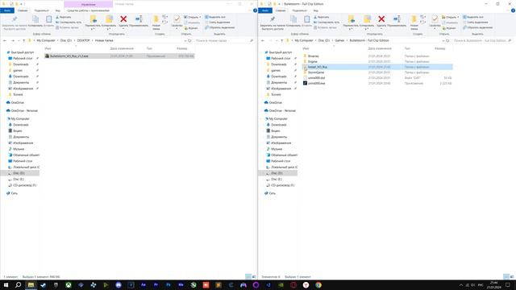Click New folder icon in Bulletstorm window

point(414,19)
